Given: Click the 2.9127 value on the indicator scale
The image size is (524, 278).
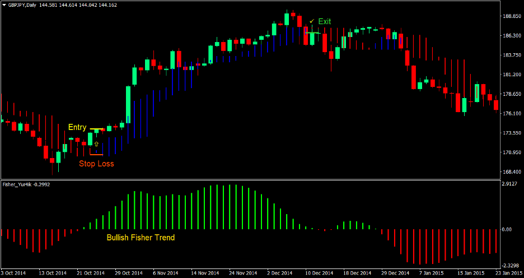Looking at the screenshot, I should click(510, 184).
